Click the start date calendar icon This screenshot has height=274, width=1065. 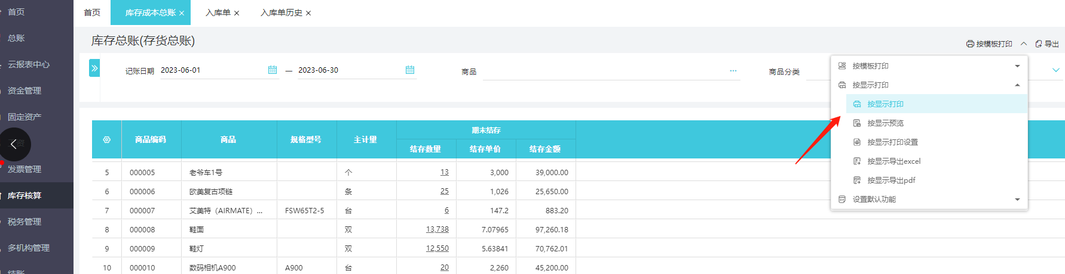click(x=273, y=70)
